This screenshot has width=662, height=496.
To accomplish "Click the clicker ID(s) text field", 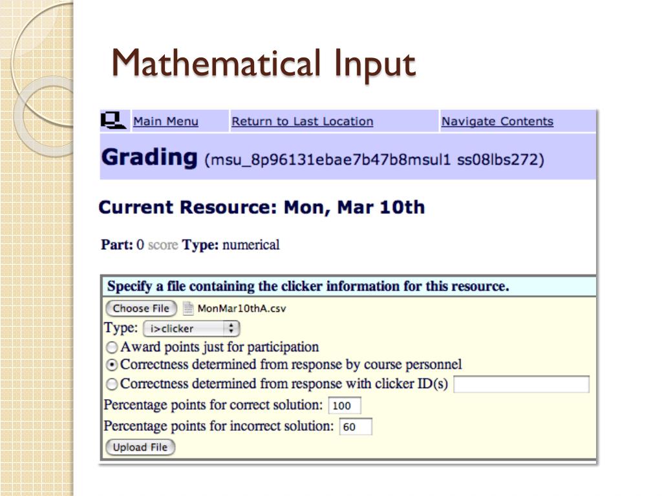I will (x=522, y=384).
